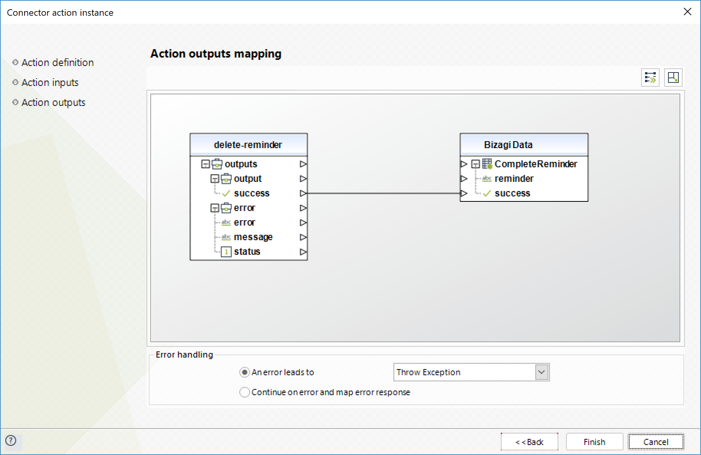701x455 pixels.
Task: Click the Cancel button
Action: [656, 442]
